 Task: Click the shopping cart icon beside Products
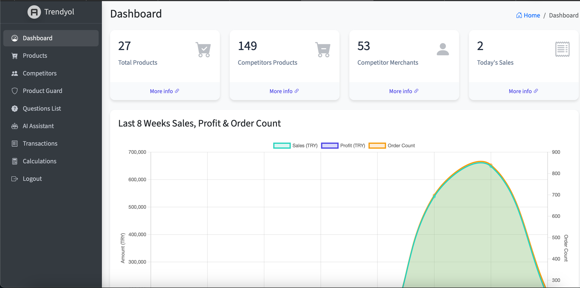pos(14,56)
